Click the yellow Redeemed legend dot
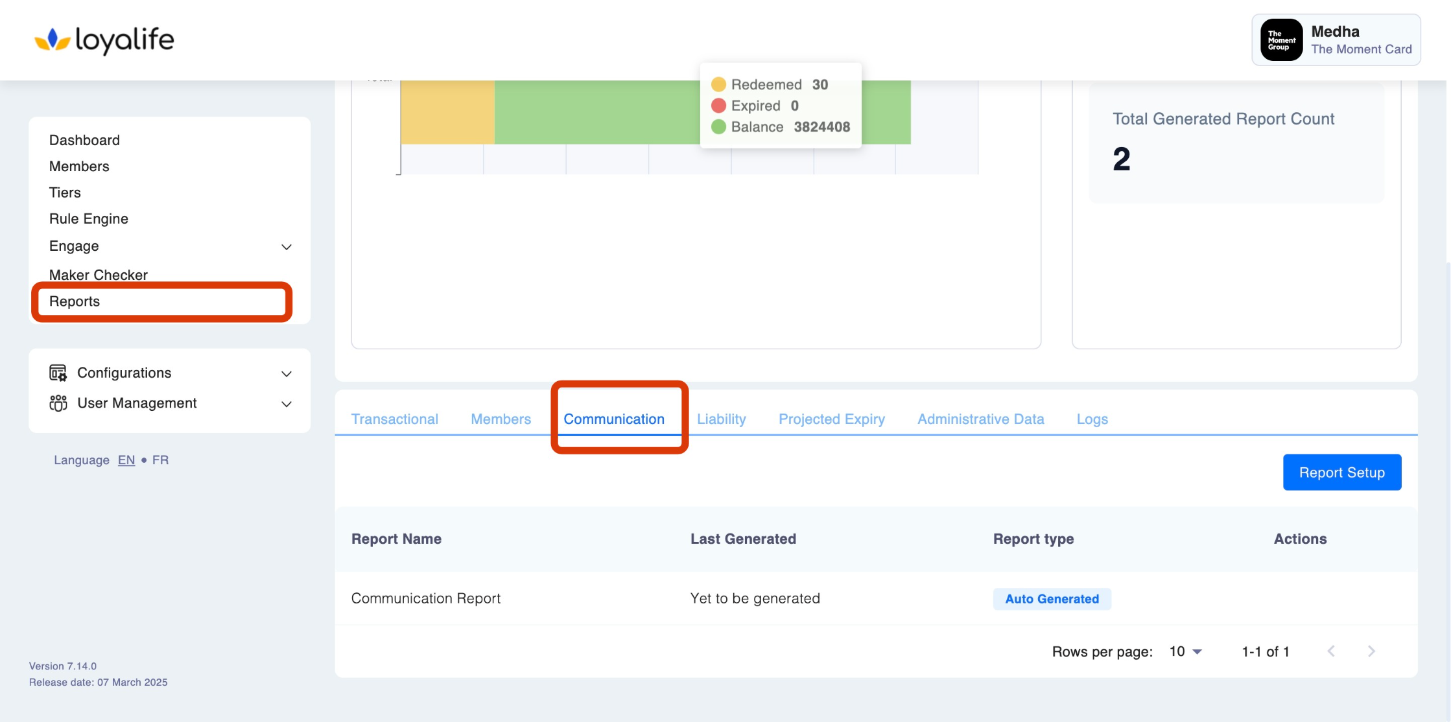 718,85
